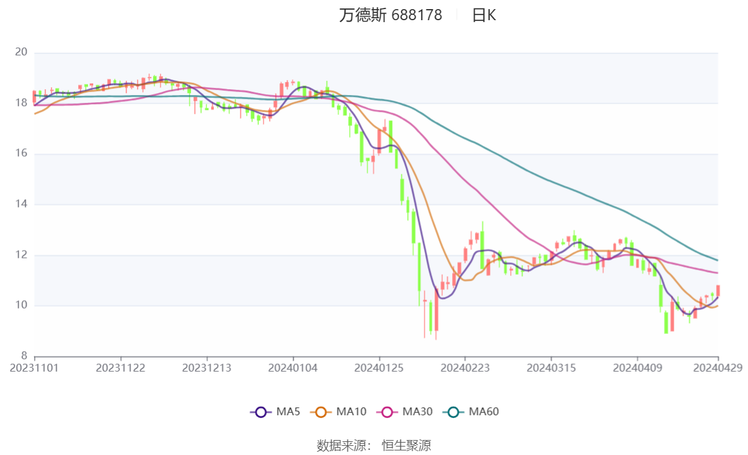This screenshot has width=748, height=455.
Task: Toggle the MA5 legend circle marker
Action: (x=261, y=412)
